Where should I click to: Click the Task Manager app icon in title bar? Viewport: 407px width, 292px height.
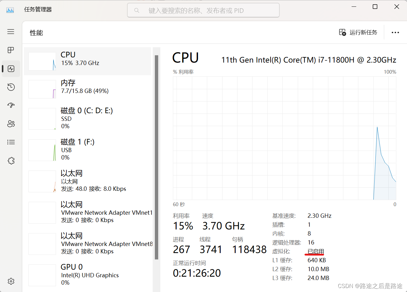[10, 10]
